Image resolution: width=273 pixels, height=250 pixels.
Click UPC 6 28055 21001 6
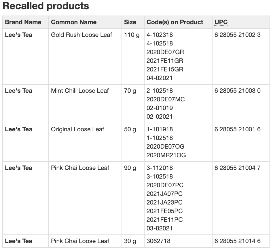tap(237, 129)
